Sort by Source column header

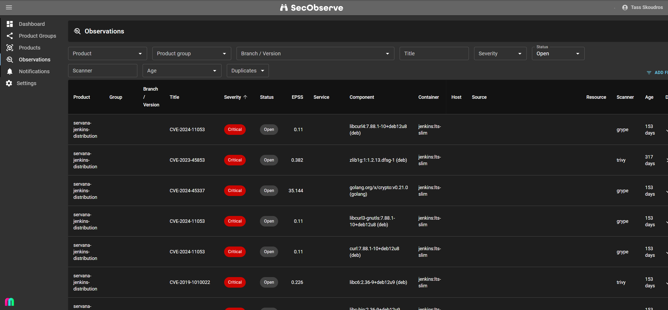(x=479, y=97)
